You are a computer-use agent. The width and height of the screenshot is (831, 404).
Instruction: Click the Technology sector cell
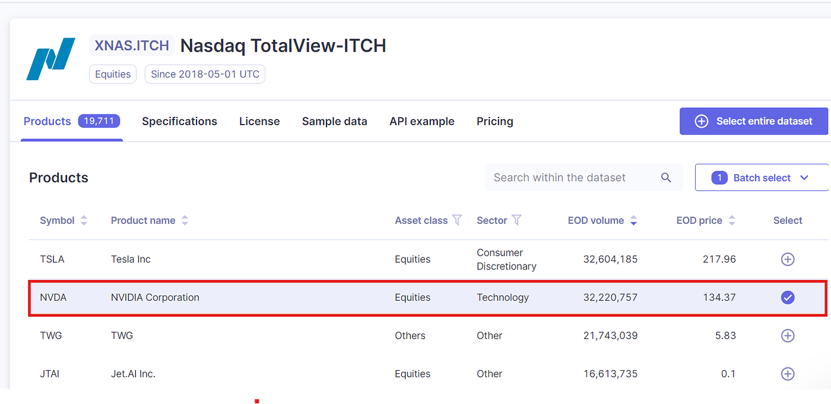point(503,297)
